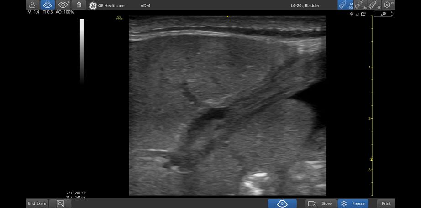The width and height of the screenshot is (421, 208).
Task: Switch to the 3Sc probe
Action: (360, 5)
